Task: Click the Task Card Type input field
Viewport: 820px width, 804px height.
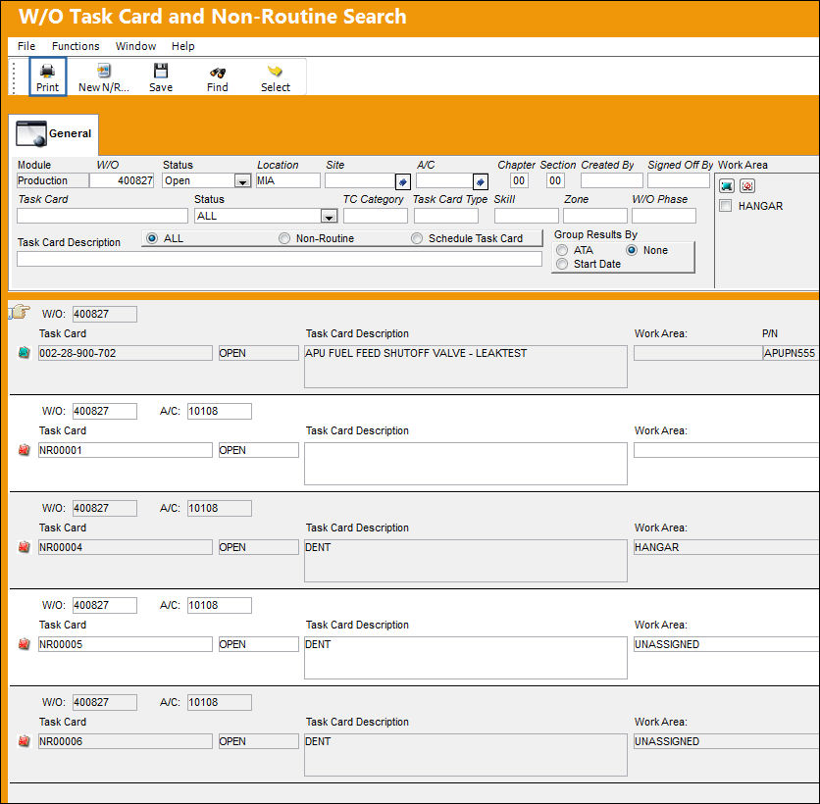Action: pos(446,216)
